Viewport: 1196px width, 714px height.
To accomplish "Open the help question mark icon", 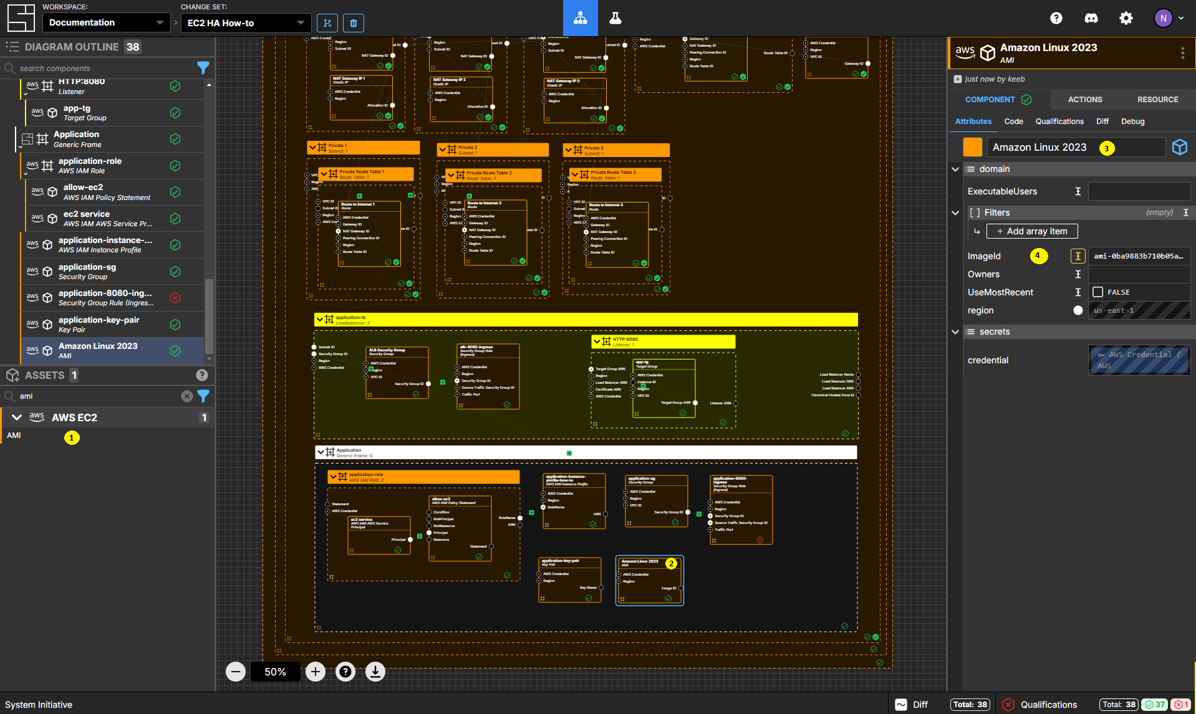I will click(x=1056, y=18).
